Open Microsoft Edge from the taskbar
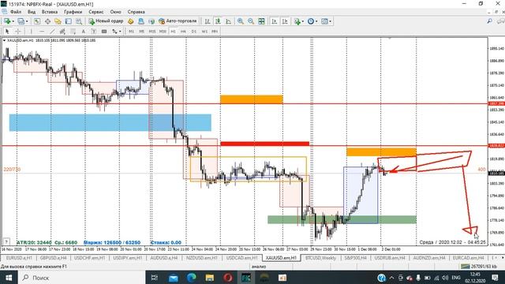The image size is (505, 284). [x=192, y=278]
